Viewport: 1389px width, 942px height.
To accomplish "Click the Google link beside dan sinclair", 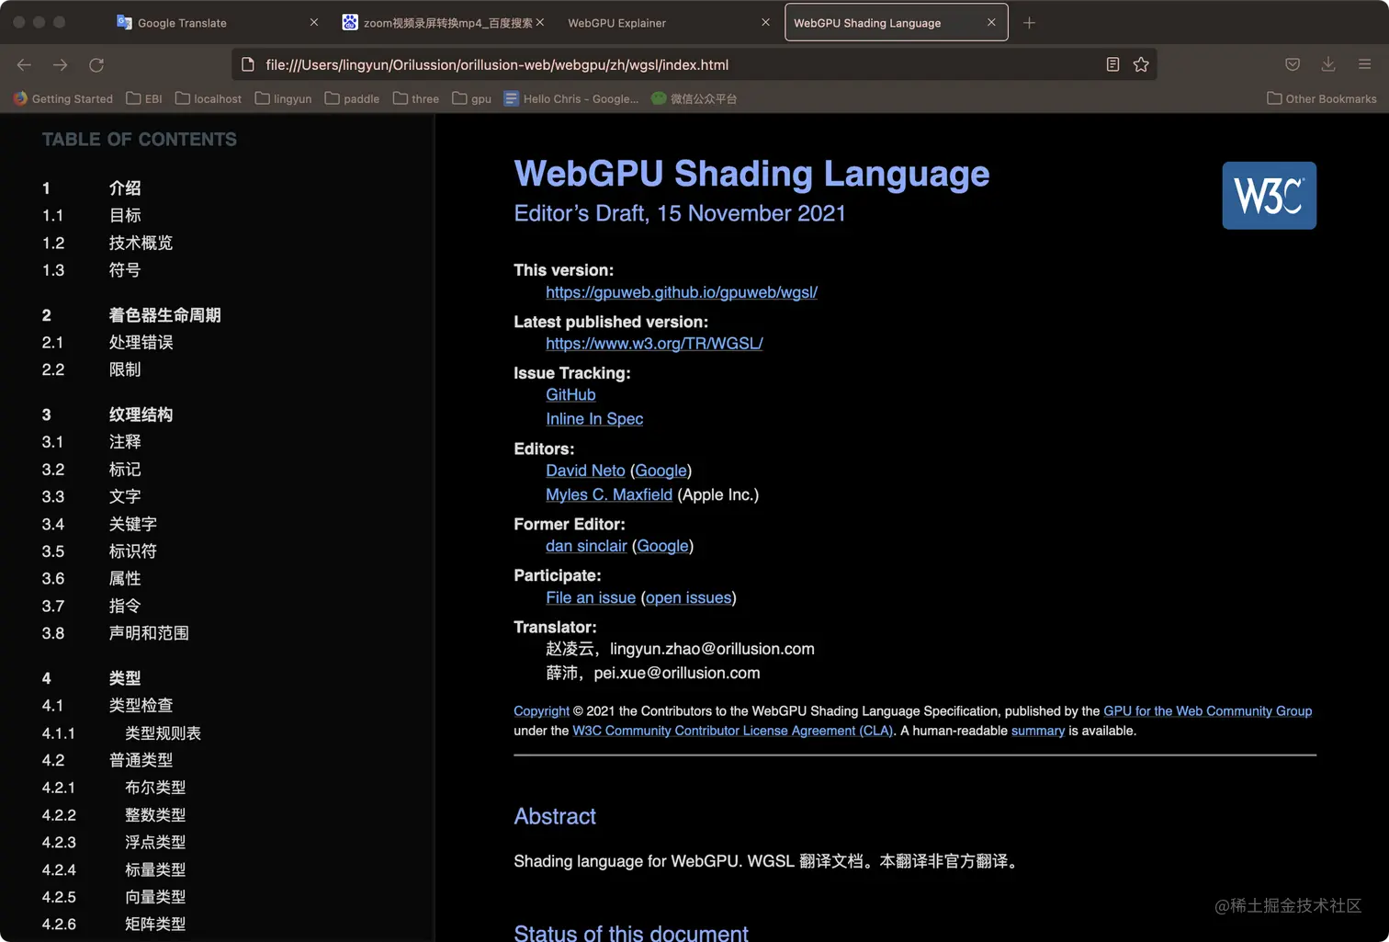I will pos(662,546).
